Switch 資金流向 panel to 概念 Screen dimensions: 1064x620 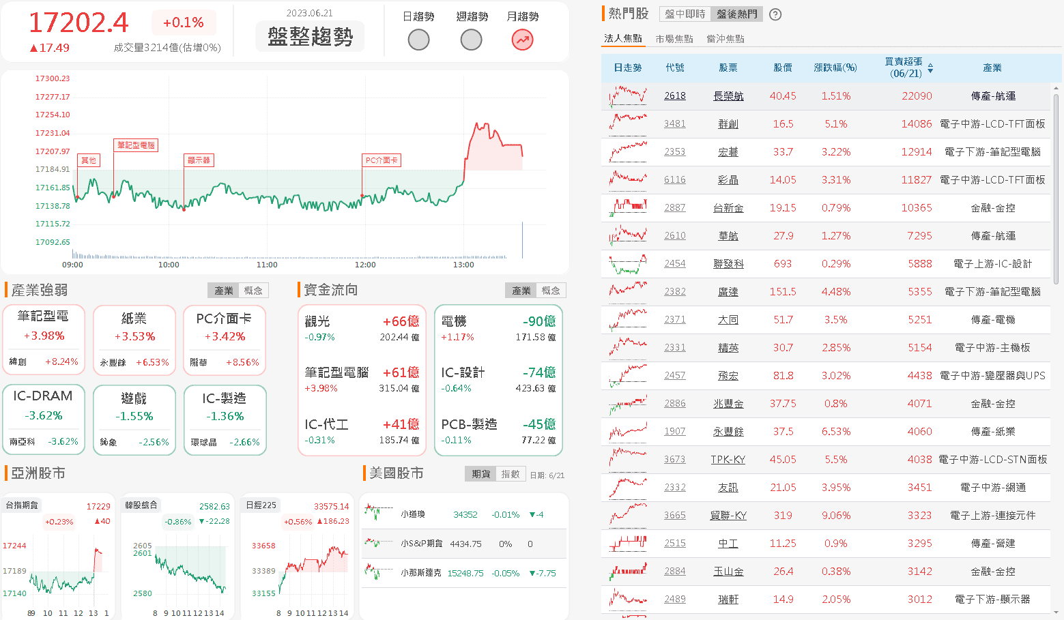point(551,291)
